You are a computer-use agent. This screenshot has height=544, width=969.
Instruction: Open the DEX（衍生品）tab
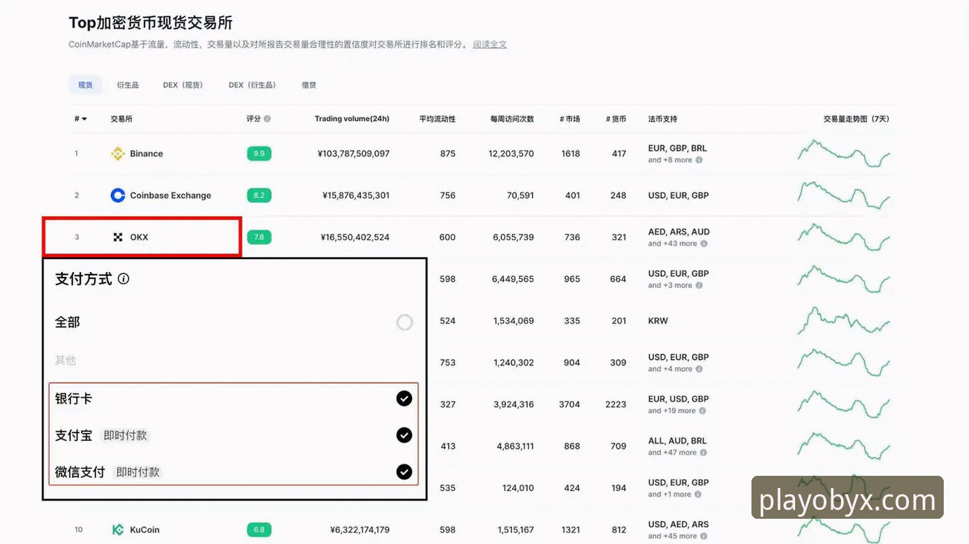(252, 85)
